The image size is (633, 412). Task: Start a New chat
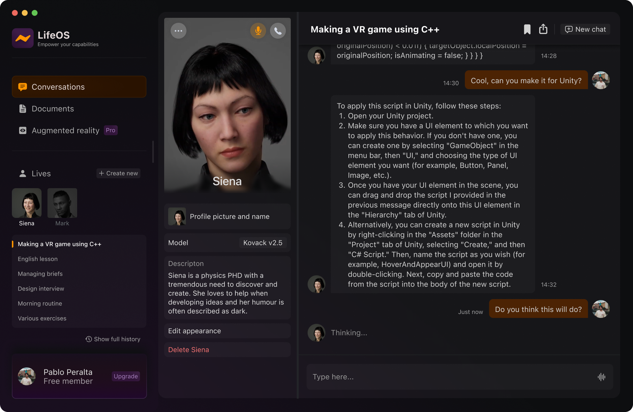coord(585,29)
